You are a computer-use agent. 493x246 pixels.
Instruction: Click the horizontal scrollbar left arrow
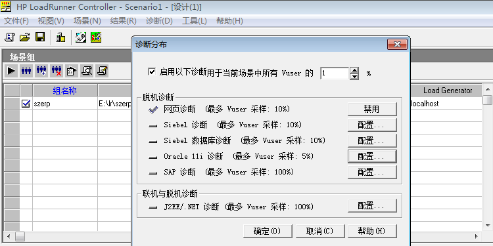coord(8,236)
